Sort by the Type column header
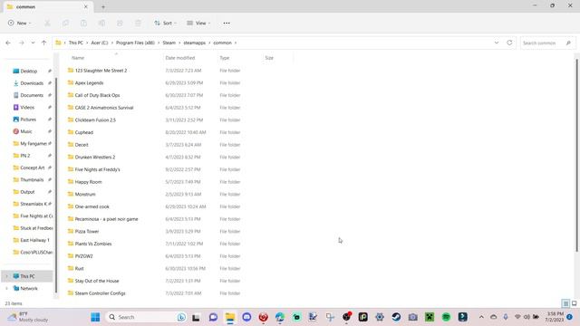Screen dimensions: 580x326 pos(225,58)
